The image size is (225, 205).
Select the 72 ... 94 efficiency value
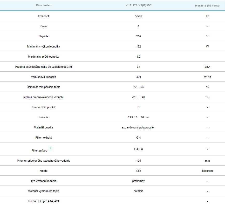point(138,87)
